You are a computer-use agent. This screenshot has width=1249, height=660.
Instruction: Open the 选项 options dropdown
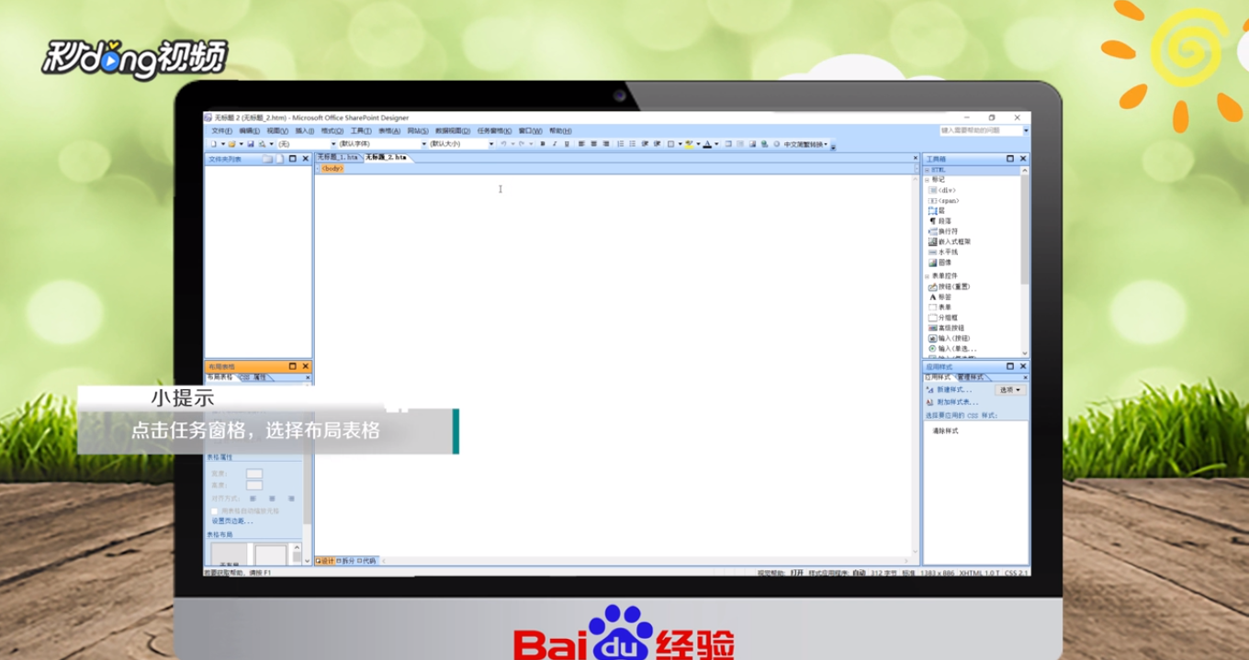pos(1010,390)
